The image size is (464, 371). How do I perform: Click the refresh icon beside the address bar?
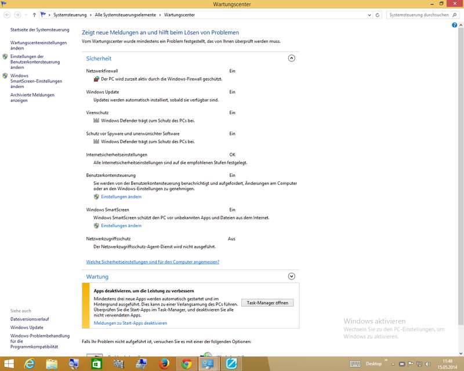point(379,14)
